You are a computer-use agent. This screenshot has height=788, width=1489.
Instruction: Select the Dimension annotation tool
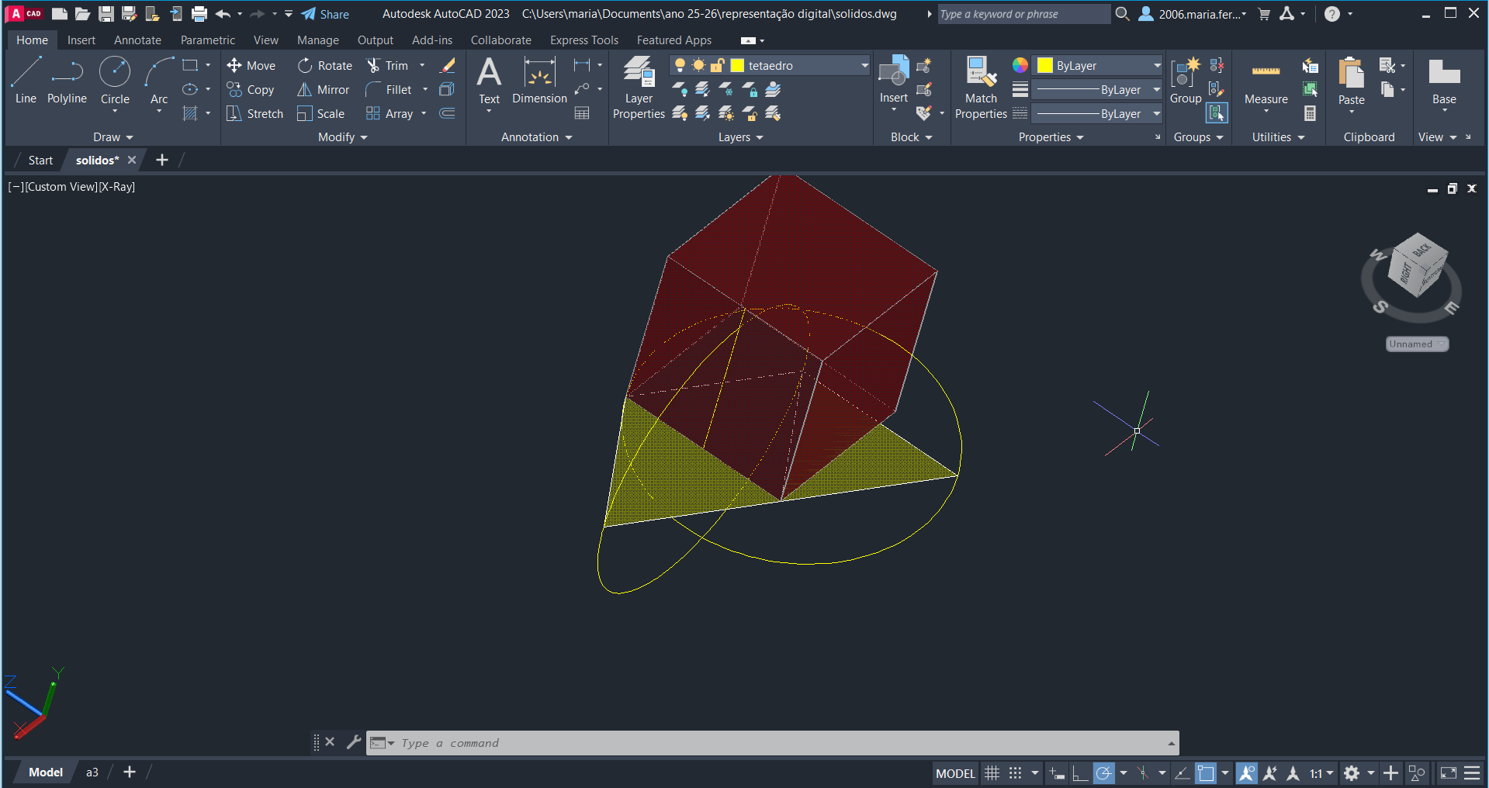(x=539, y=81)
